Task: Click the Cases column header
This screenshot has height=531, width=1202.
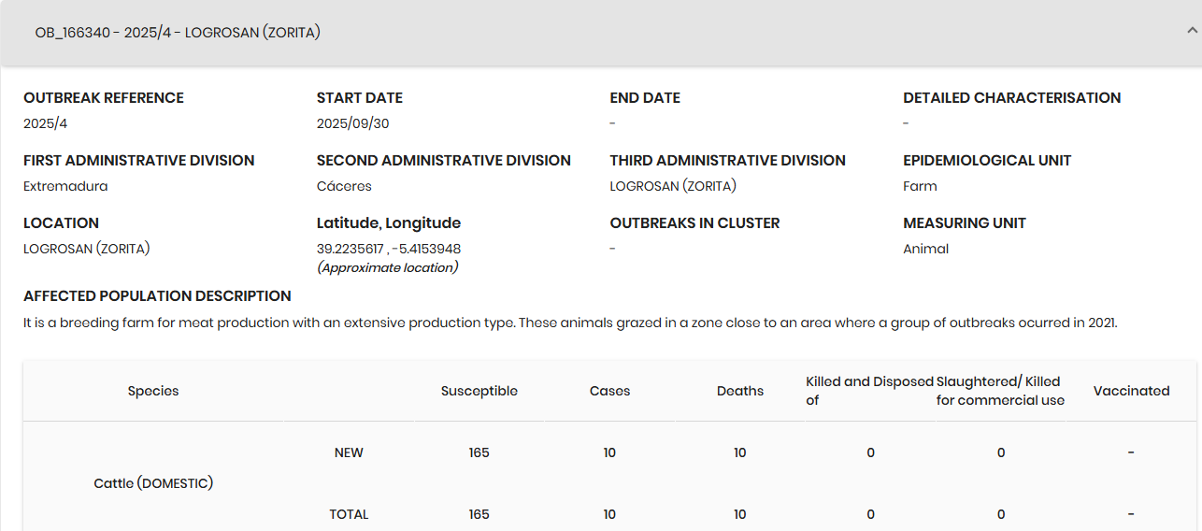Action: [609, 391]
